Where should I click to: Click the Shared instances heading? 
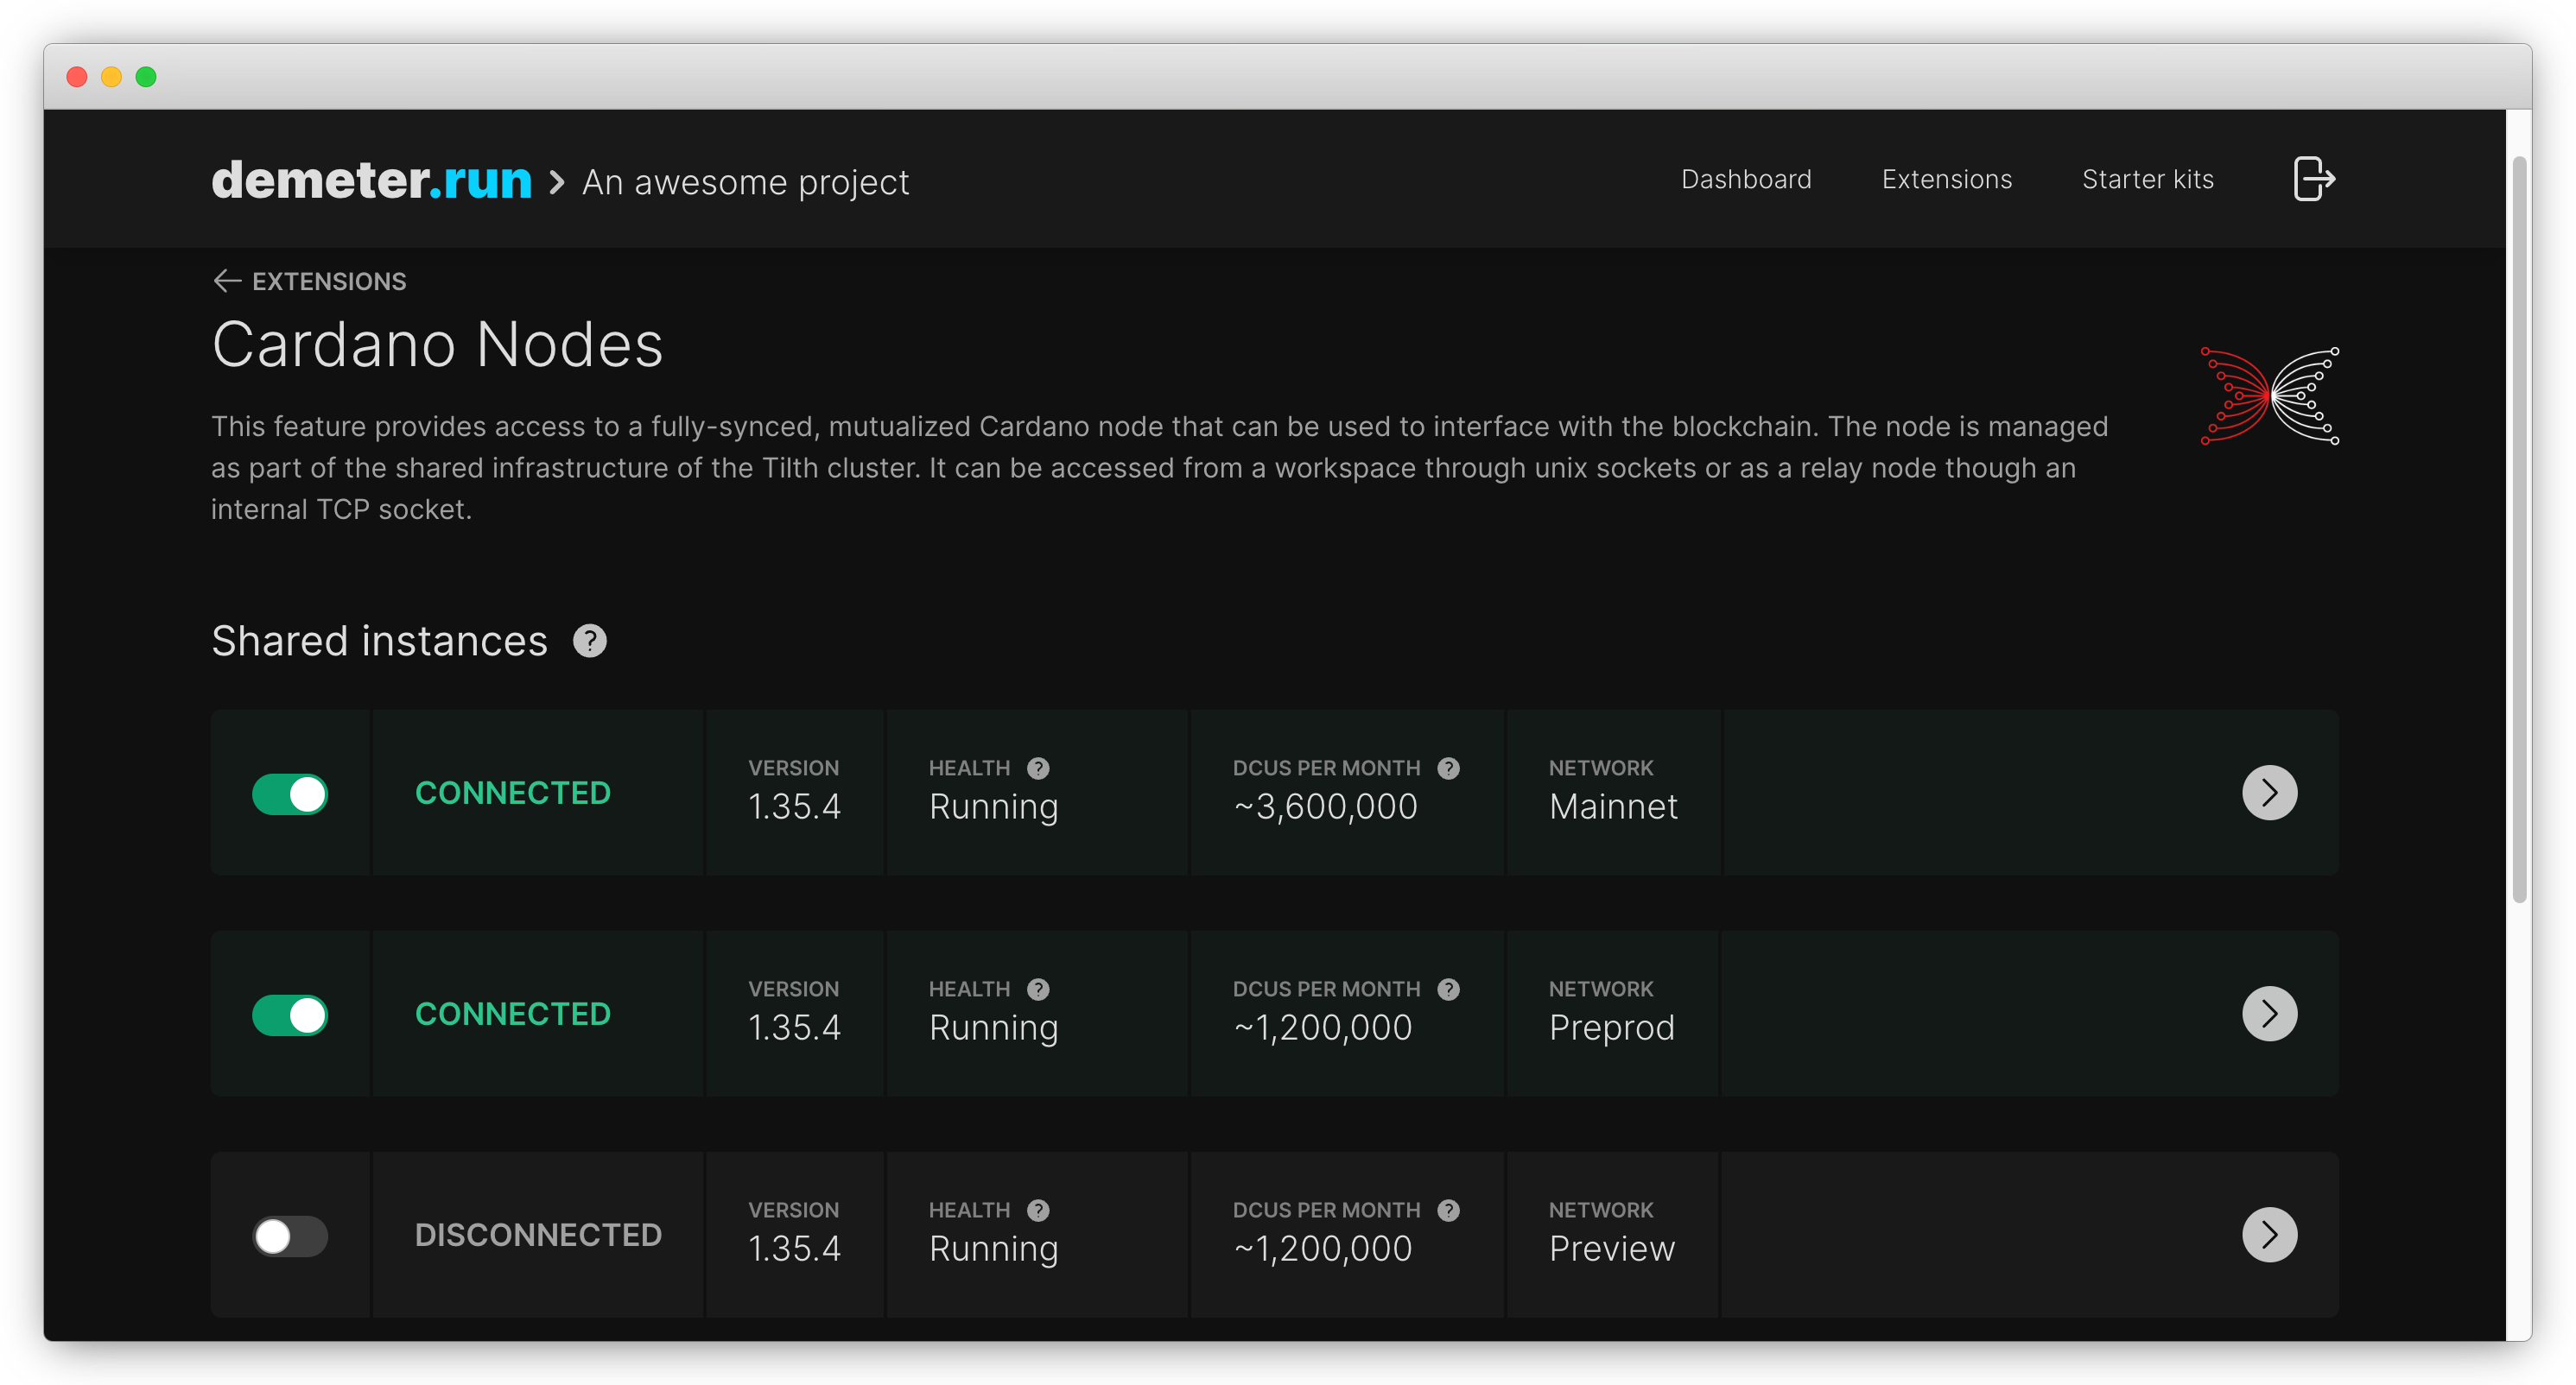pos(379,642)
